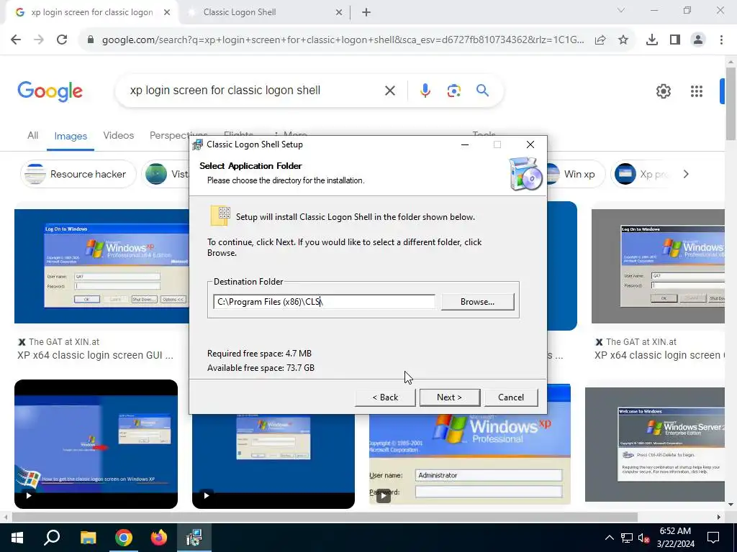Toggle Chrome side panel icon
Image resolution: width=737 pixels, height=552 pixels.
[x=675, y=40]
